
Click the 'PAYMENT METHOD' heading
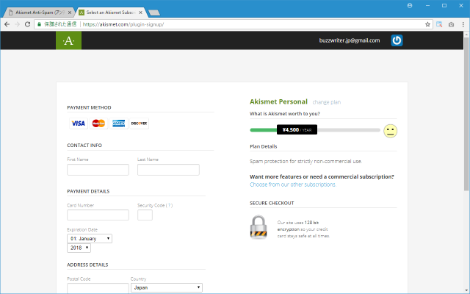point(89,108)
